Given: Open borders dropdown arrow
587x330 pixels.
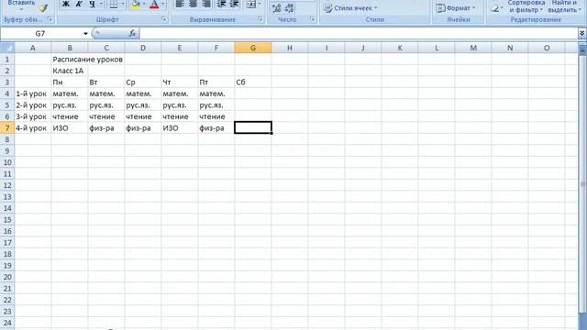Looking at the screenshot, I should click(x=122, y=4).
